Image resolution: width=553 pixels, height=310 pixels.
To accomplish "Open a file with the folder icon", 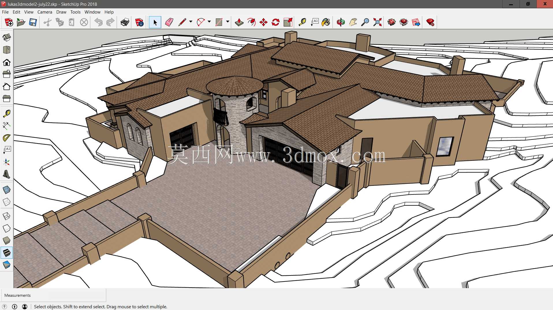I will [x=21, y=22].
